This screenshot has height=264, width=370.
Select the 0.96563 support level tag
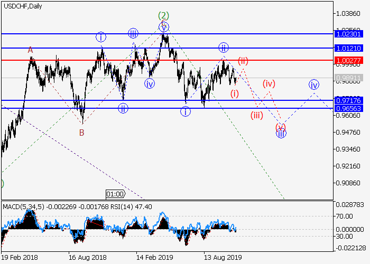tap(348, 108)
